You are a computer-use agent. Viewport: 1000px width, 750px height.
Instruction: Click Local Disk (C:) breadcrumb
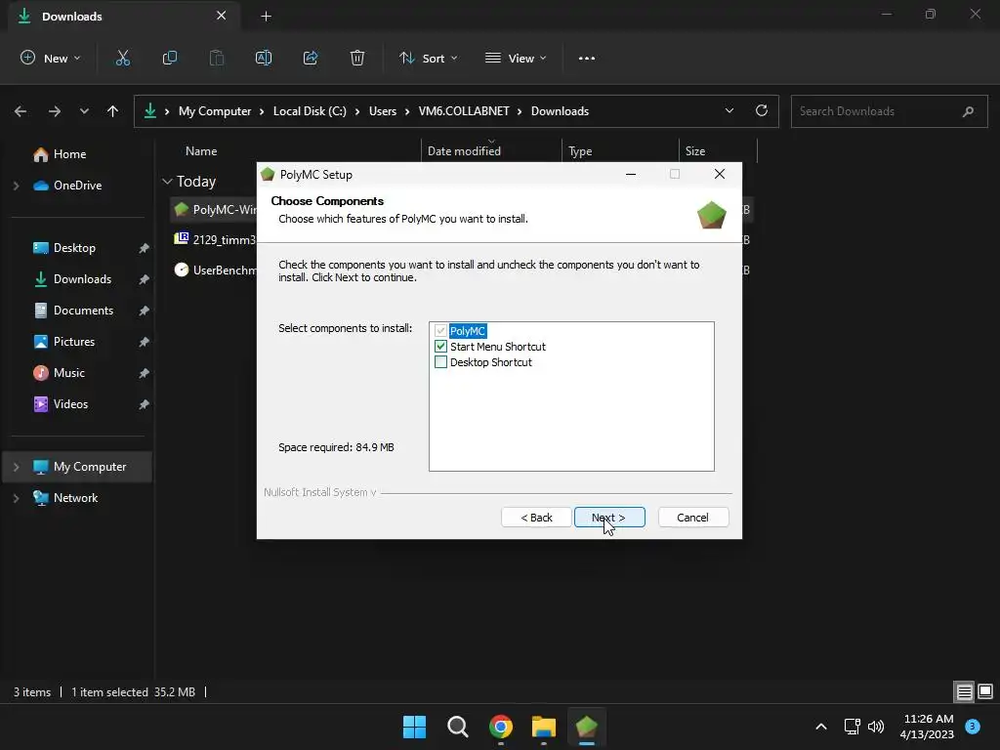point(310,111)
